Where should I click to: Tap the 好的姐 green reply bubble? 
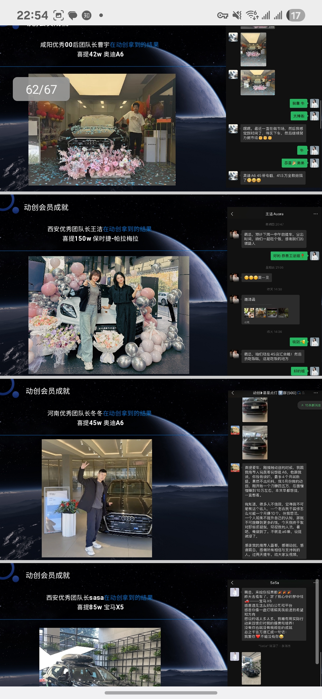point(299,371)
